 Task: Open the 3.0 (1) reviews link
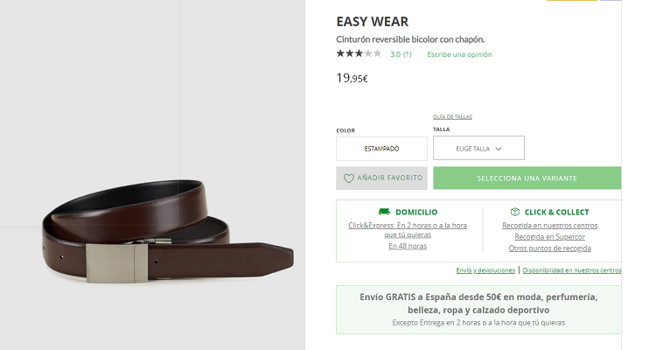tap(401, 54)
